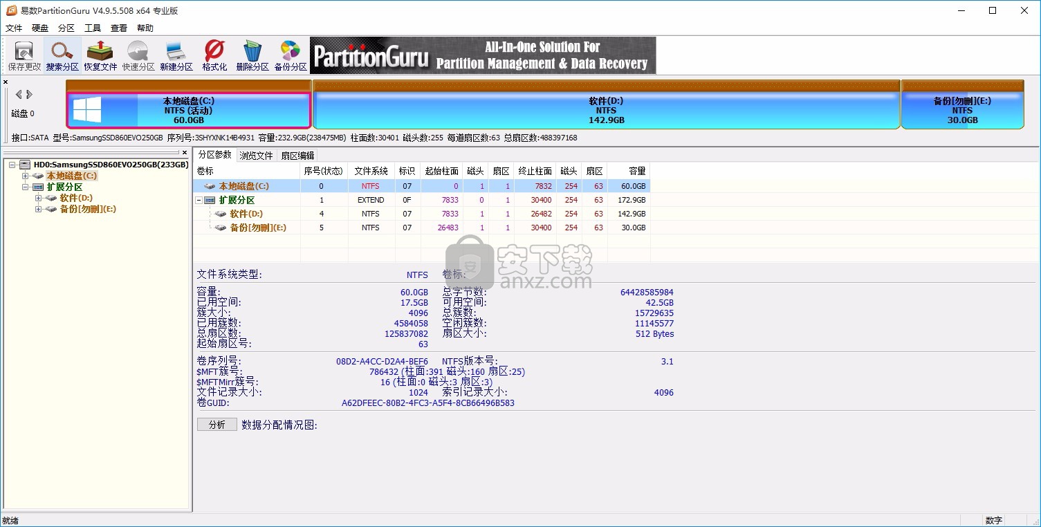Click the Backup Partition (备份分区) icon
This screenshot has width=1041, height=527.
point(291,55)
